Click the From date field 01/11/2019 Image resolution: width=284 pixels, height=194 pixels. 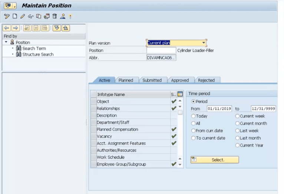[x=219, y=109]
